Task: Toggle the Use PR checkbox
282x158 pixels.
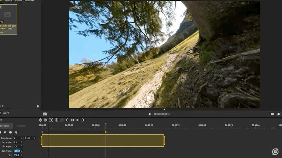Action: (x=1, y=113)
